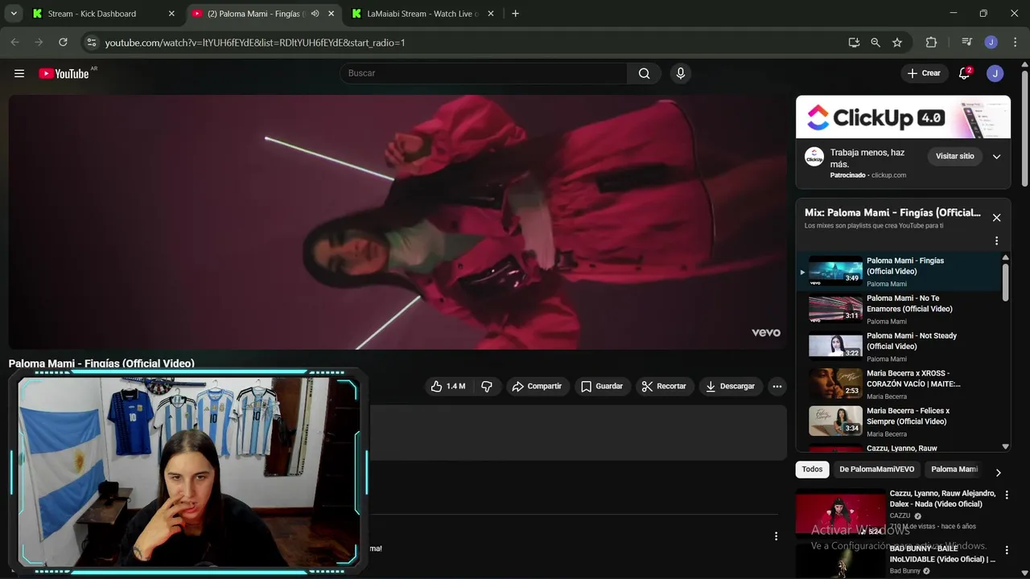Open the Mix playlist options menu
Image resolution: width=1030 pixels, height=579 pixels.
tap(996, 241)
